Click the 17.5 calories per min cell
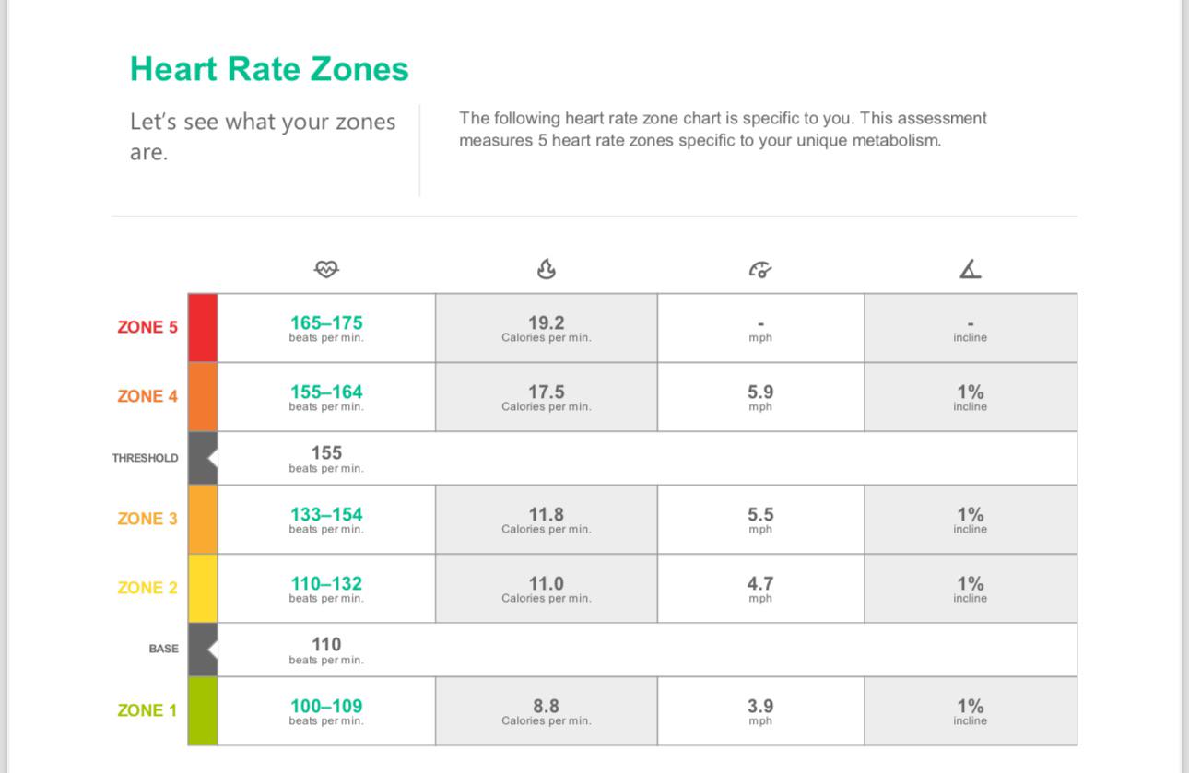 tap(547, 397)
